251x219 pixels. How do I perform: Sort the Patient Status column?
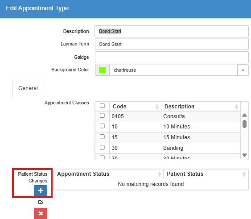[x=244, y=174]
